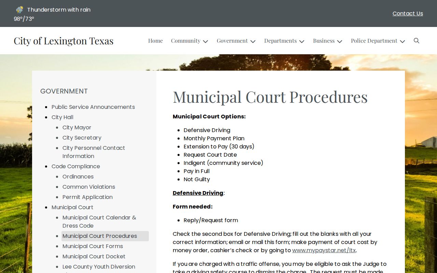Image resolution: width=437 pixels, height=273 pixels.
Task: Click the Request Court Date list item
Action: pos(210,155)
